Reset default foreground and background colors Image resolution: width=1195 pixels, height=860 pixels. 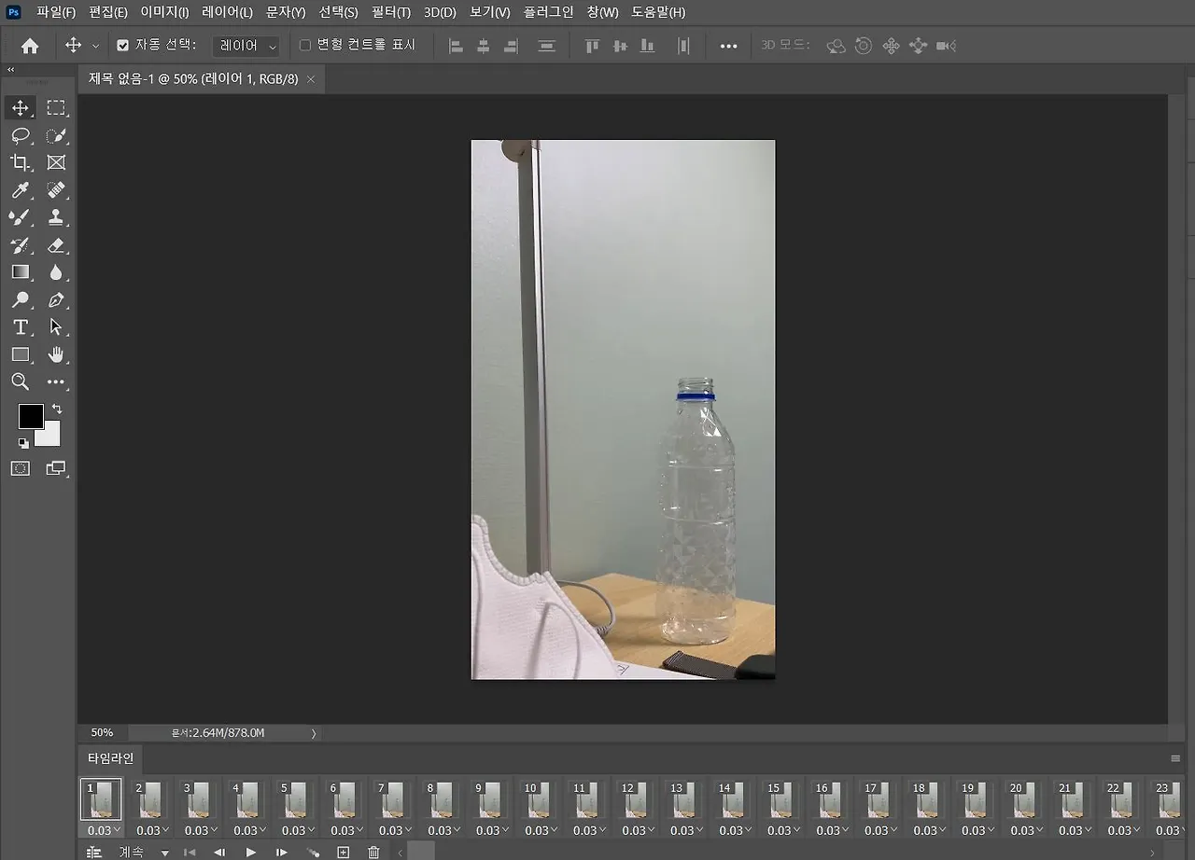pos(23,443)
